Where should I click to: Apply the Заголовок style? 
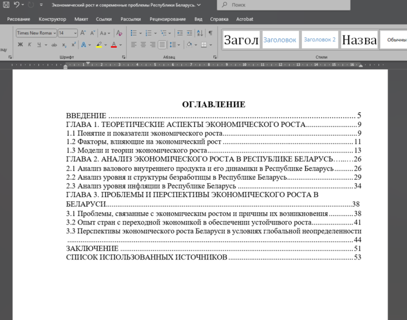pos(280,40)
